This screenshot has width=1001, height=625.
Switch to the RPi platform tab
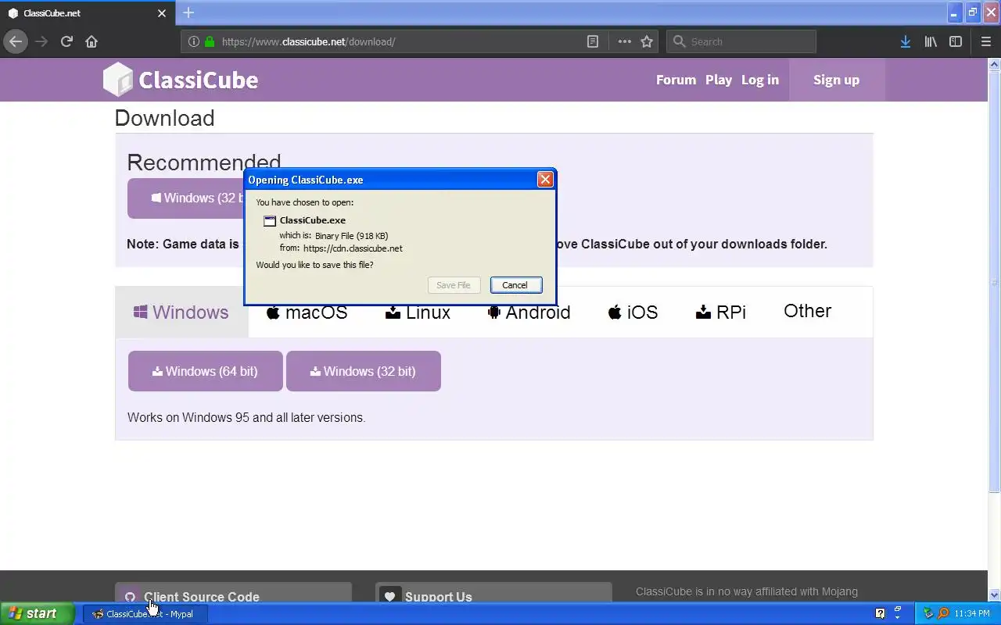click(721, 312)
